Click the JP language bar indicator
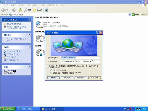The height and width of the screenshot is (111, 148). (x=125, y=109)
